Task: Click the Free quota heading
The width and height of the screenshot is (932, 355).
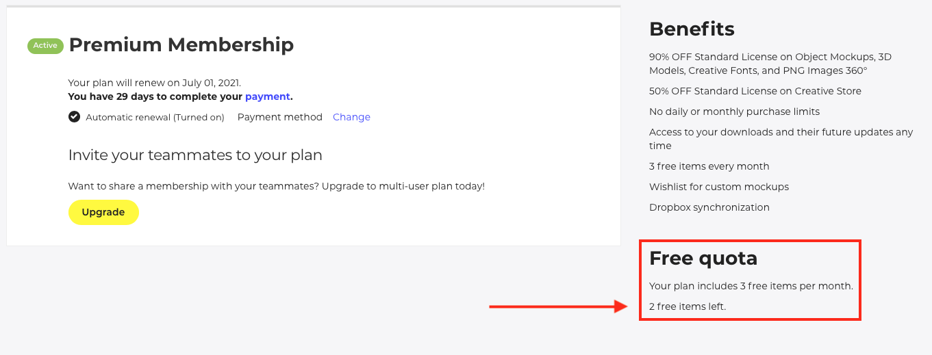Action: click(703, 258)
